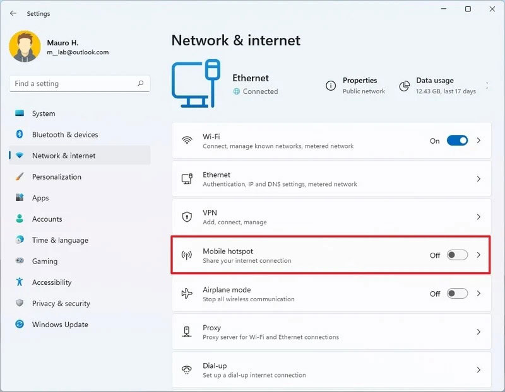Screen dimensions: 505x392
Task: Open Dial-up settings using the chevron
Action: (478, 370)
